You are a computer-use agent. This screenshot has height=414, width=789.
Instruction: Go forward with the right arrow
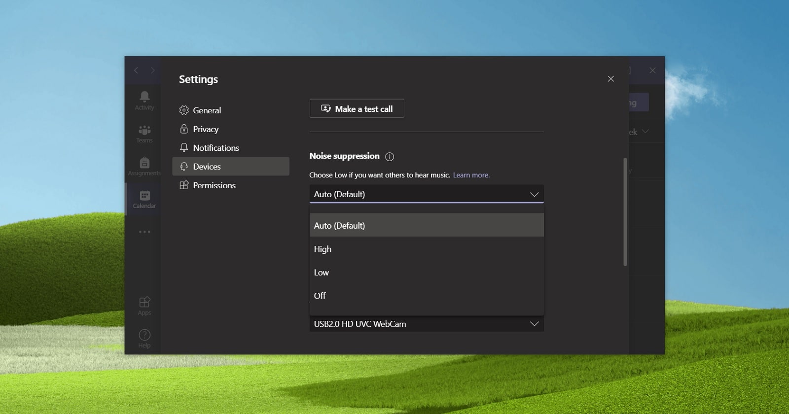pos(153,70)
